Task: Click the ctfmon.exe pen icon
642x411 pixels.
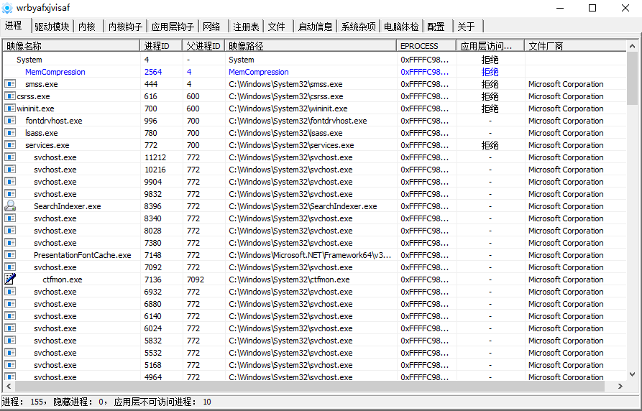Action: pyautogui.click(x=10, y=280)
